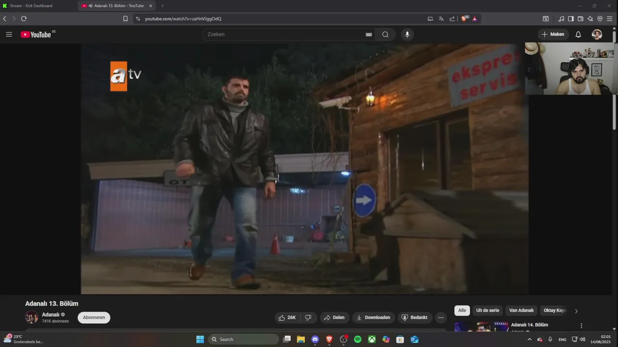The image size is (618, 347).
Task: Open a new browser tab
Action: (162, 6)
